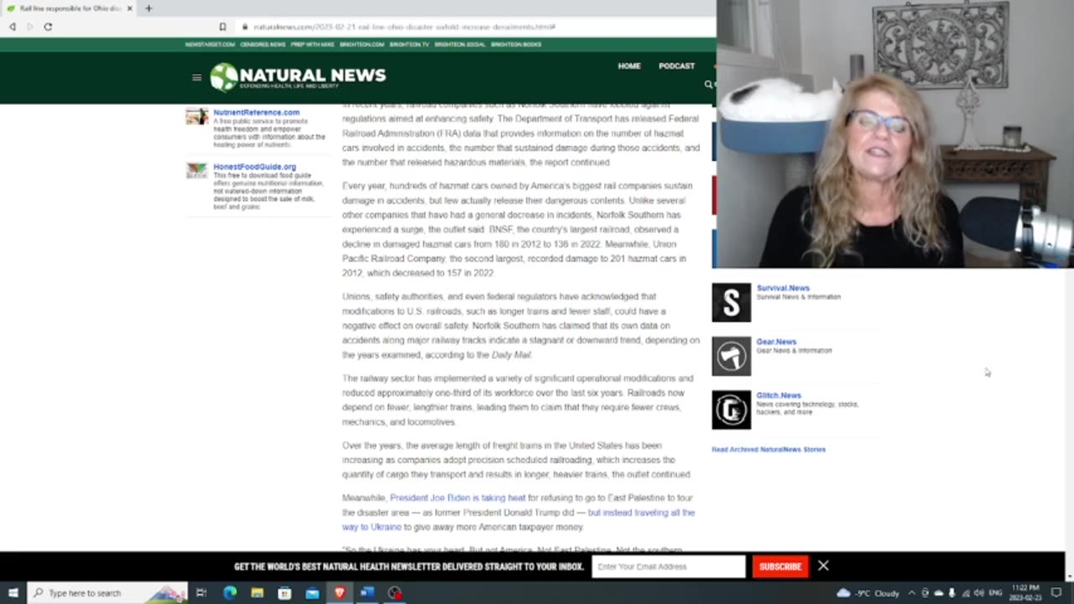Open the -9°C Cloudy weather widget
The height and width of the screenshot is (604, 1074).
tap(868, 593)
